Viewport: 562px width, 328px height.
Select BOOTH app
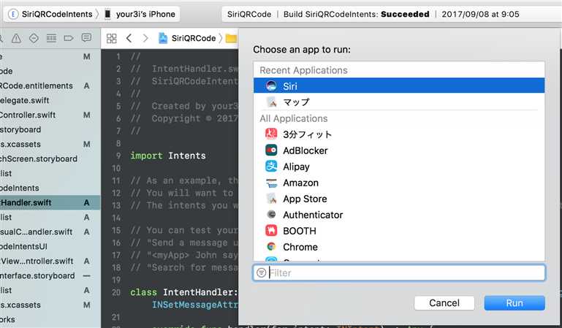click(x=399, y=231)
